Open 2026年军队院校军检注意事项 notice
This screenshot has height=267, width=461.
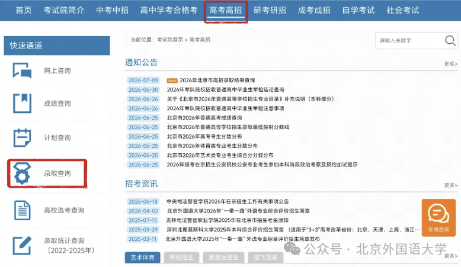(x=226, y=108)
